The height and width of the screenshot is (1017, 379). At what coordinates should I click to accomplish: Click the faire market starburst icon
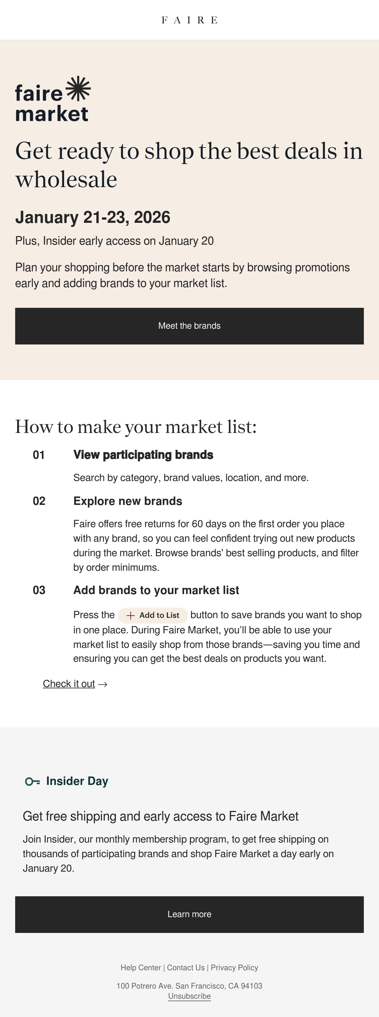point(78,88)
